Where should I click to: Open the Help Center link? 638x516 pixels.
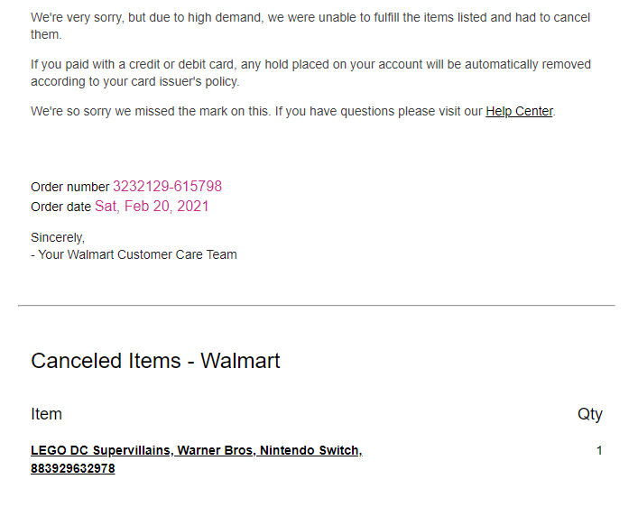pos(519,112)
